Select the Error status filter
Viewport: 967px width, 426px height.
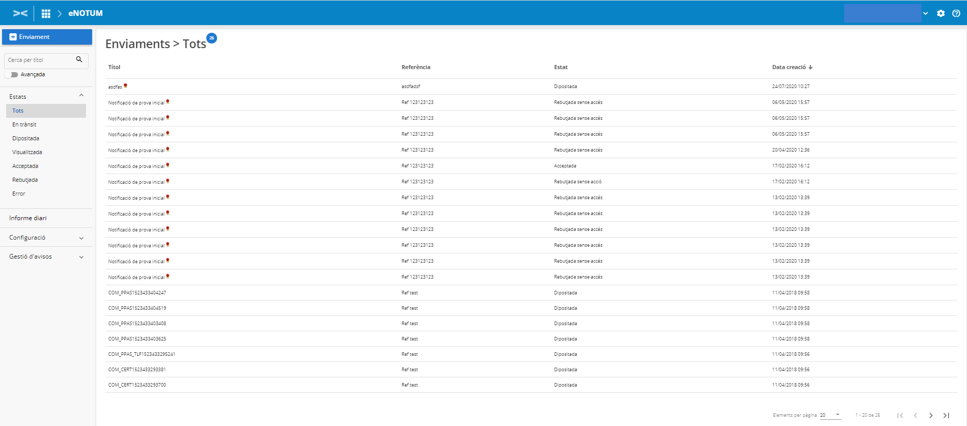click(18, 194)
